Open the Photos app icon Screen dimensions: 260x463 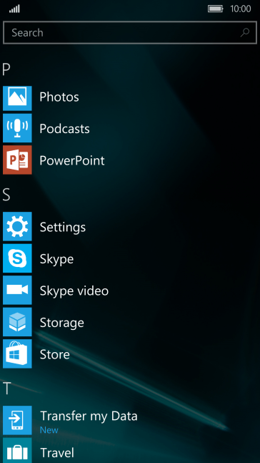coord(17,98)
